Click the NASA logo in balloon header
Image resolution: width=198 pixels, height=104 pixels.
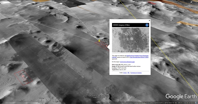(x=147, y=25)
